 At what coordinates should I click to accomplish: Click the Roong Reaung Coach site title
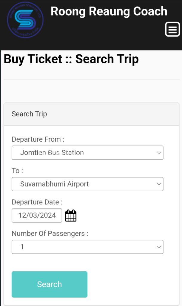tap(109, 11)
